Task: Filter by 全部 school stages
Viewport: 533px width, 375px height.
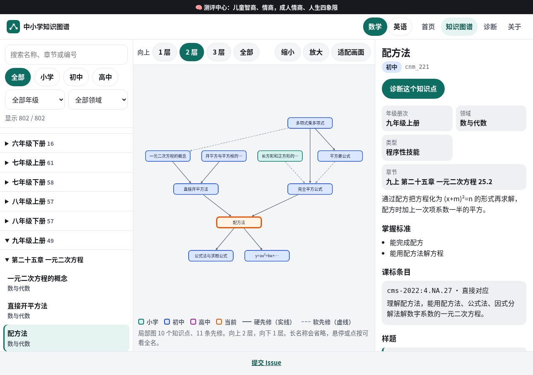Action: pyautogui.click(x=18, y=77)
